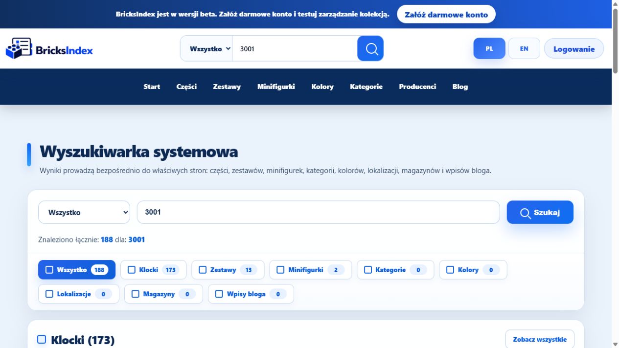The width and height of the screenshot is (619, 348).
Task: Toggle the Wszystko filter checkbox
Action: [x=49, y=270]
